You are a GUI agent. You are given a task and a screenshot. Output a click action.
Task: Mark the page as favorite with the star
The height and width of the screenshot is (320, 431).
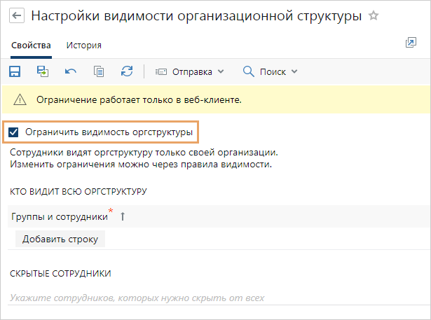coord(374,15)
